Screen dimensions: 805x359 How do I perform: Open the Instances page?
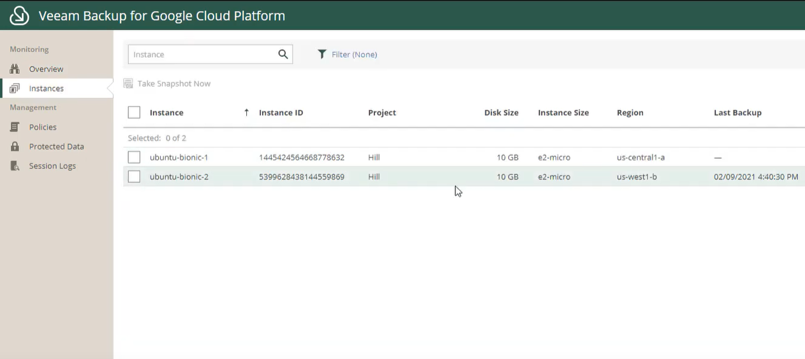coord(47,88)
